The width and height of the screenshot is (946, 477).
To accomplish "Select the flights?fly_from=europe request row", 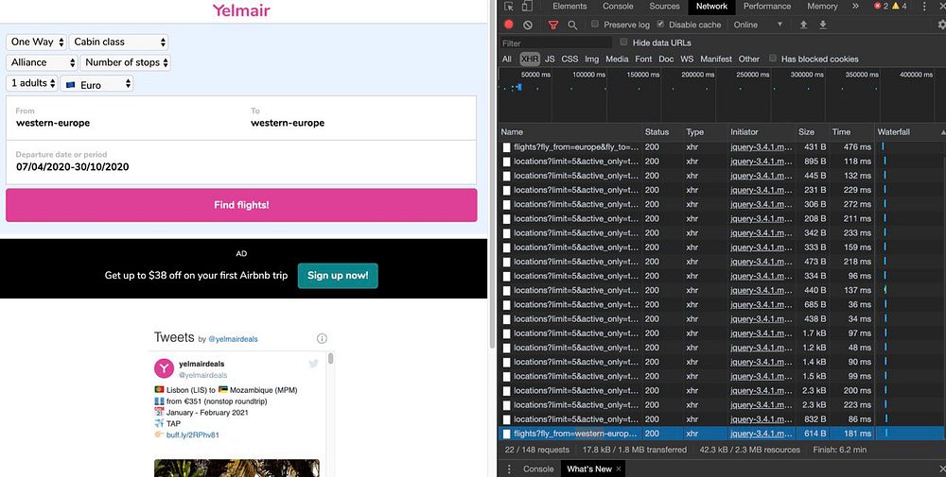I will pos(722,147).
